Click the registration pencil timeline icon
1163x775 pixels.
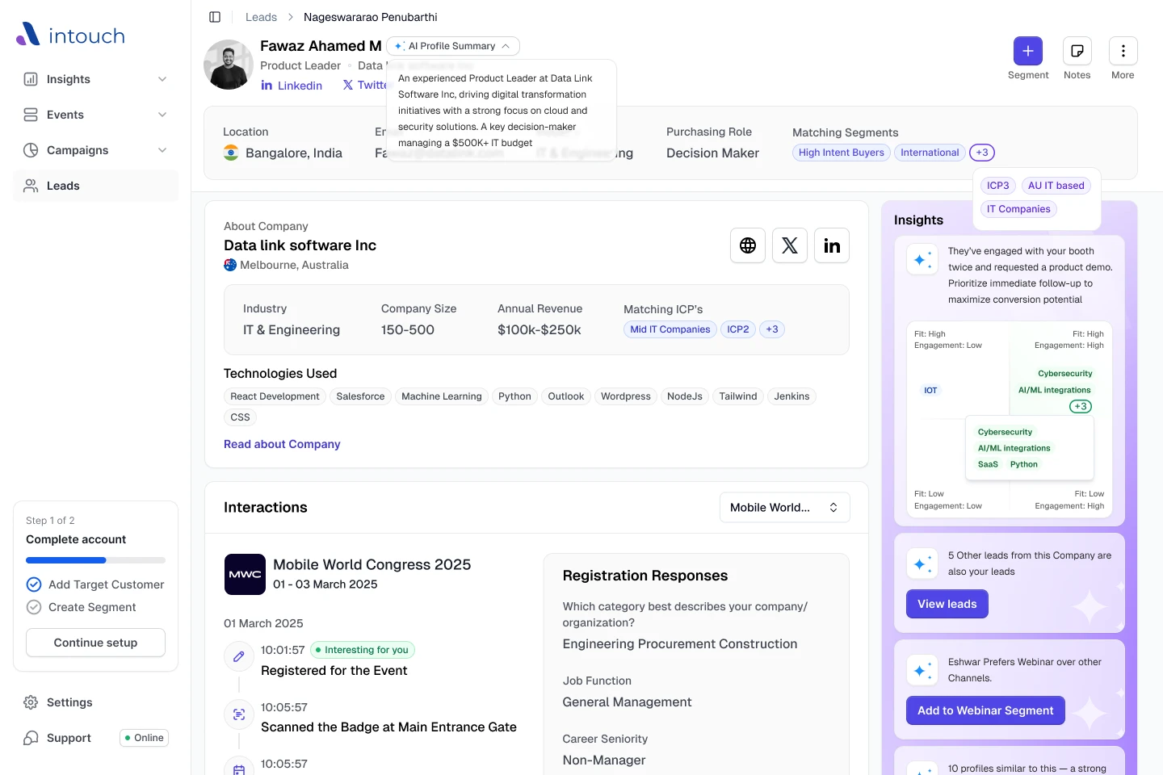coord(239,656)
